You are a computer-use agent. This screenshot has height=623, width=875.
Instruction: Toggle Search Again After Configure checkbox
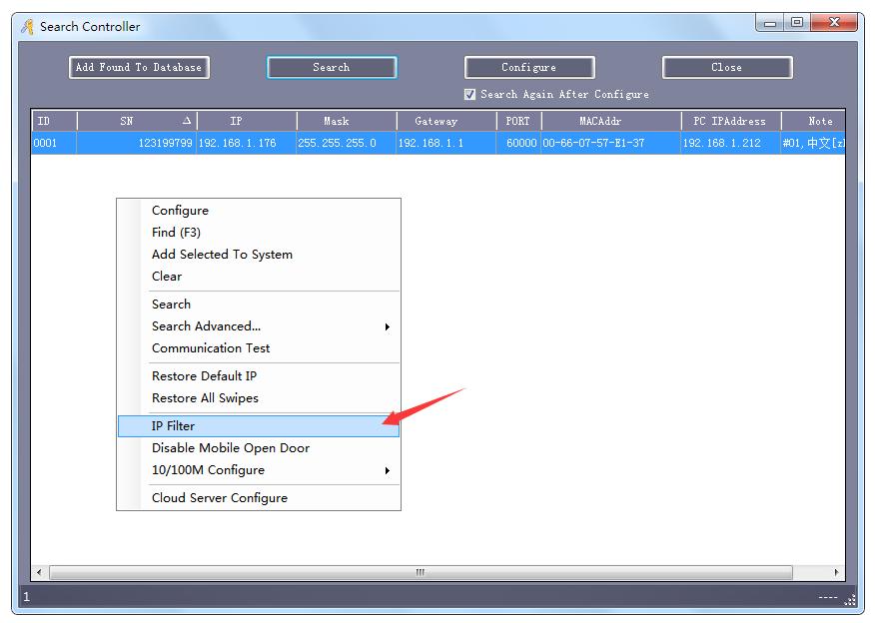470,95
